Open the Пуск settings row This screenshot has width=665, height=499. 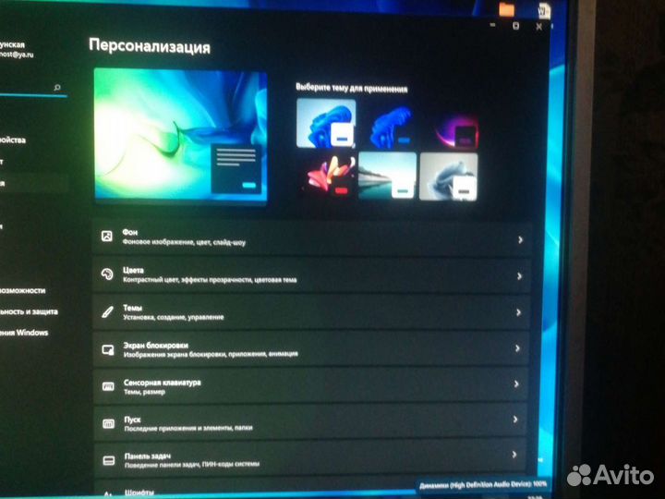click(x=311, y=422)
